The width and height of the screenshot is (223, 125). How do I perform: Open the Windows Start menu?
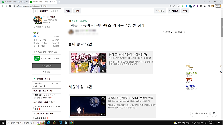[3, 123]
